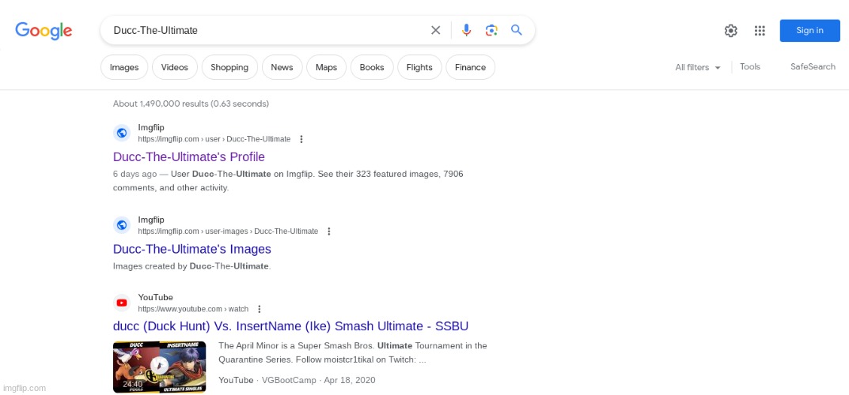Viewport: 849px width, 395px height.
Task: Open the Tools option
Action: coord(750,67)
